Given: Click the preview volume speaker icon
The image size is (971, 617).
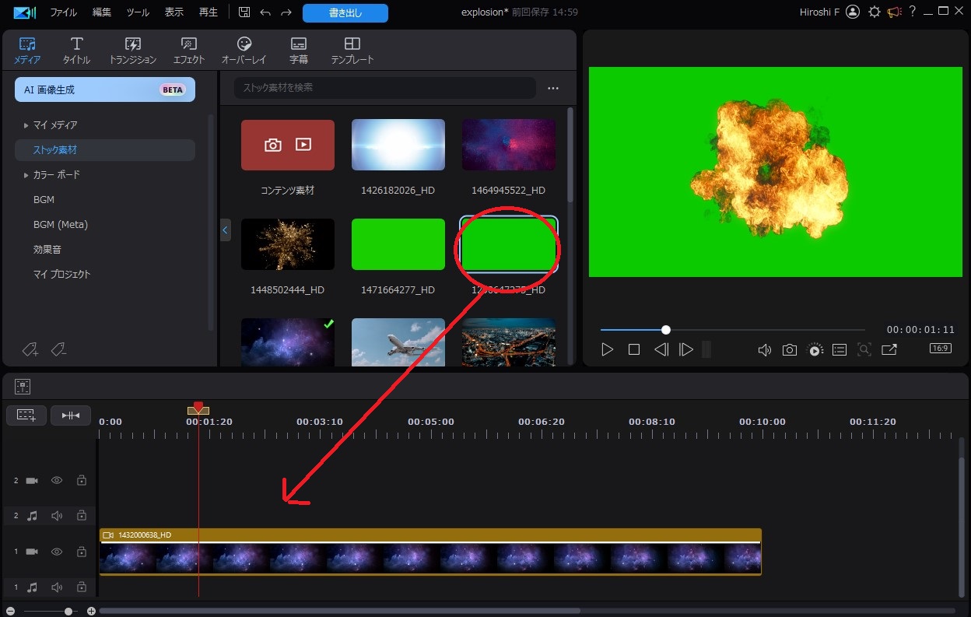Looking at the screenshot, I should [765, 350].
